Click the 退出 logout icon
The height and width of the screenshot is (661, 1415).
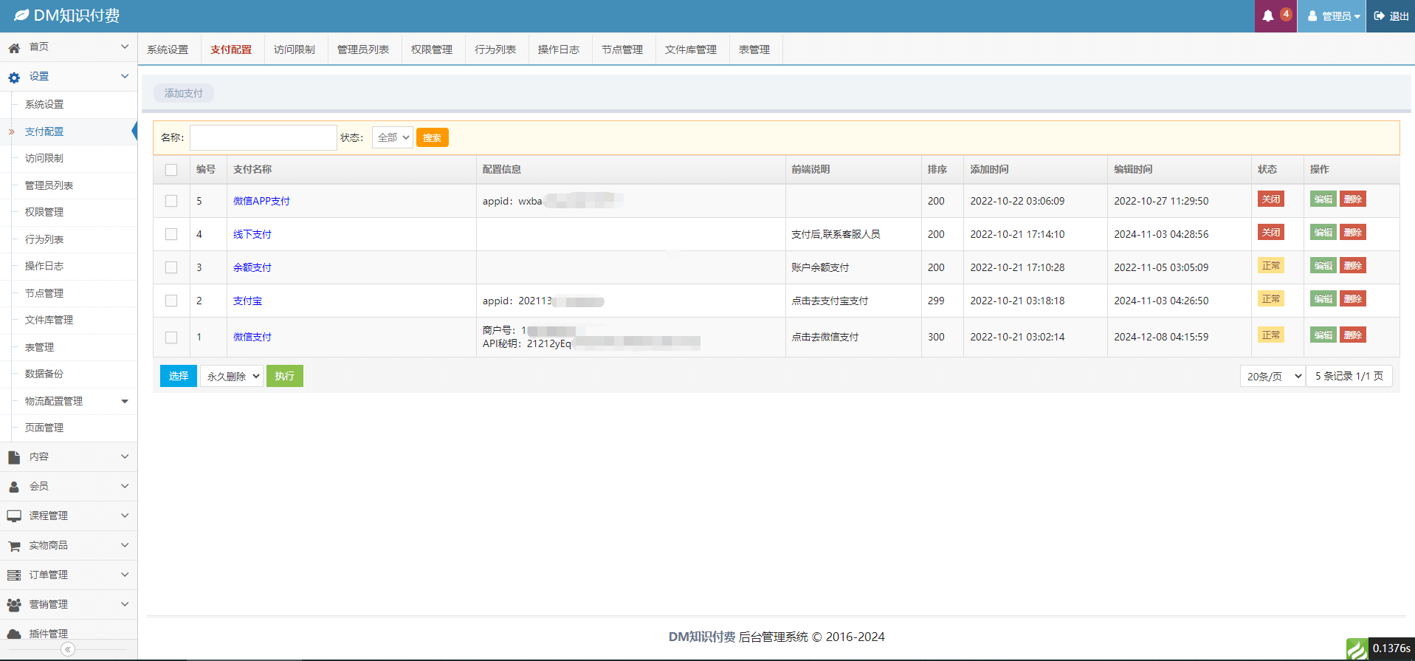pyautogui.click(x=1379, y=16)
